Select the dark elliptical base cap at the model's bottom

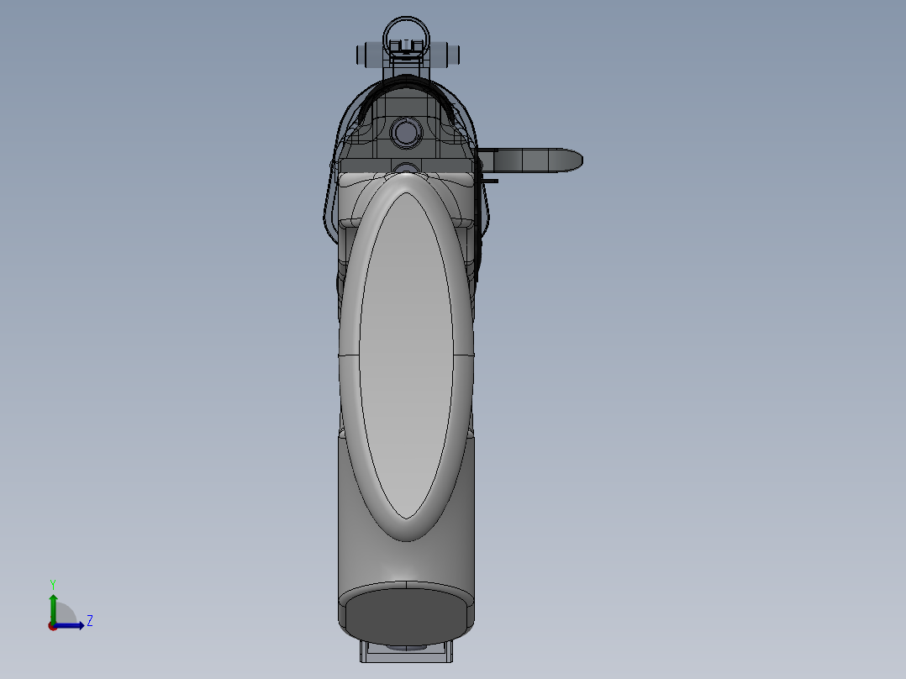coord(406,617)
